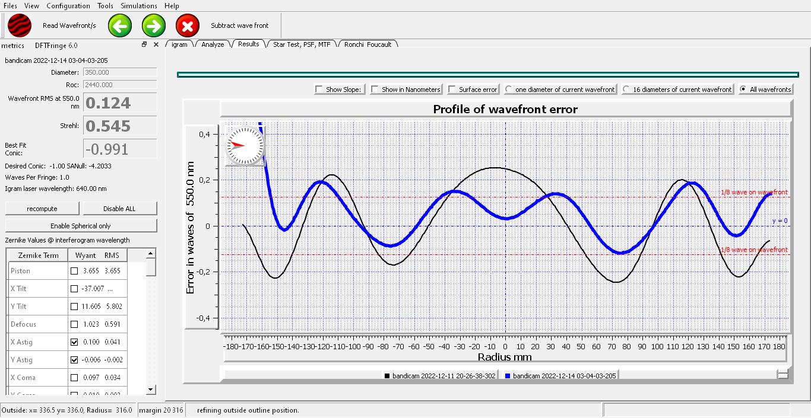Image resolution: width=811 pixels, height=418 pixels.
Task: Uncheck the X Astig Zernike term
Action: pyautogui.click(x=74, y=342)
